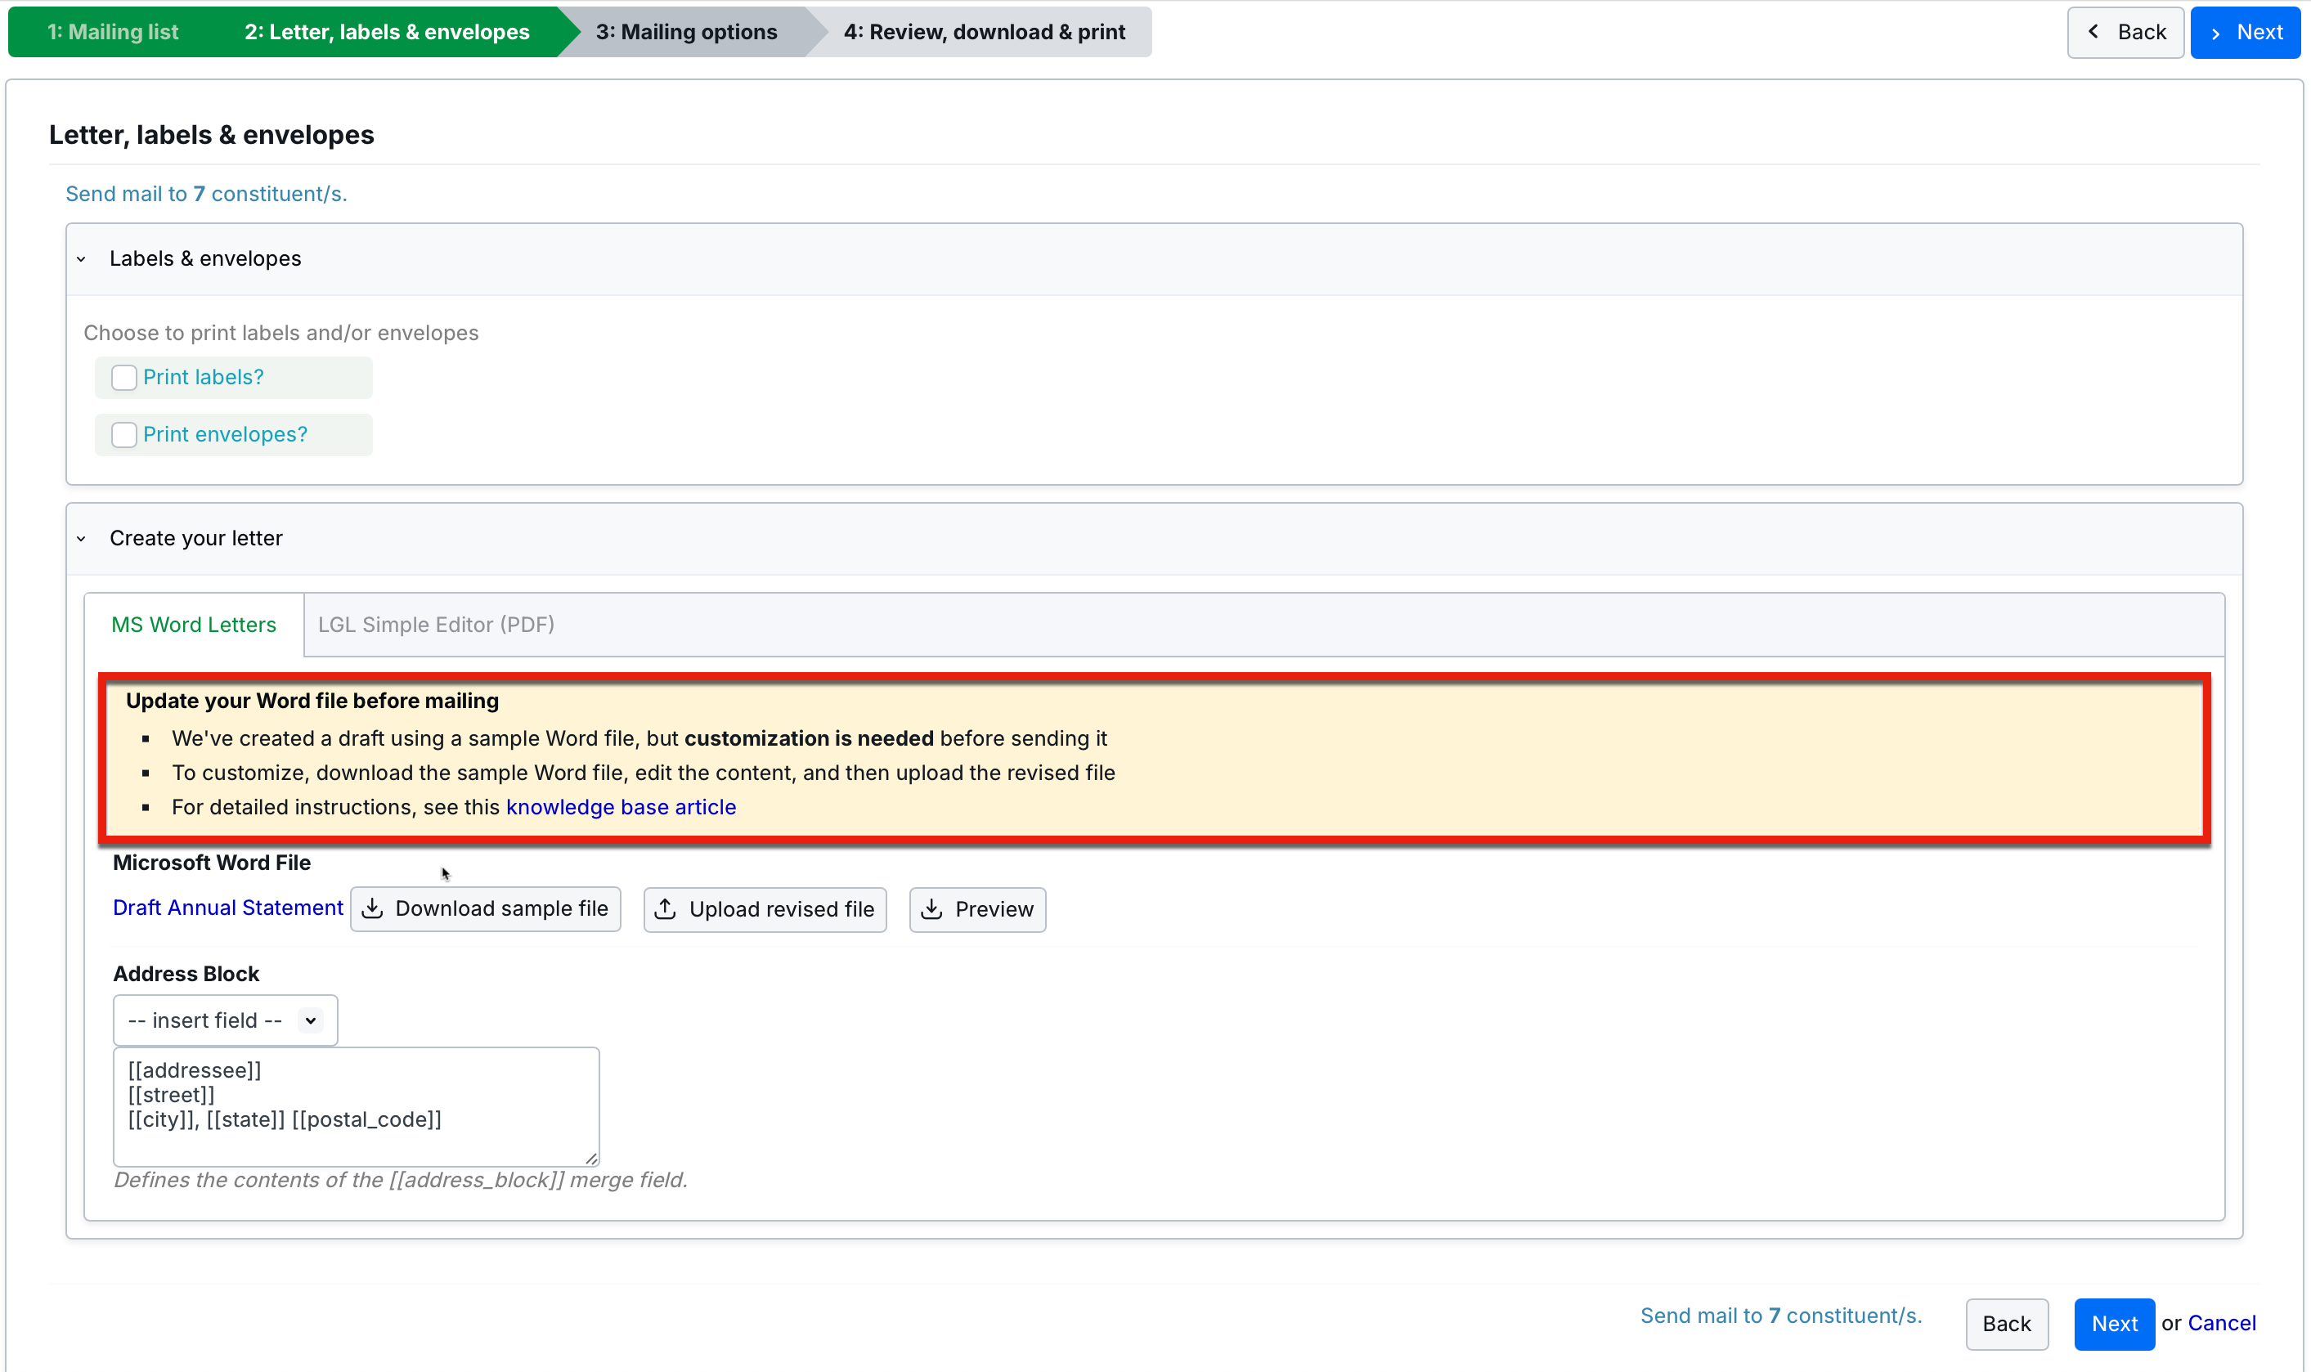
Task: Click the Preview download icon
Action: click(931, 909)
